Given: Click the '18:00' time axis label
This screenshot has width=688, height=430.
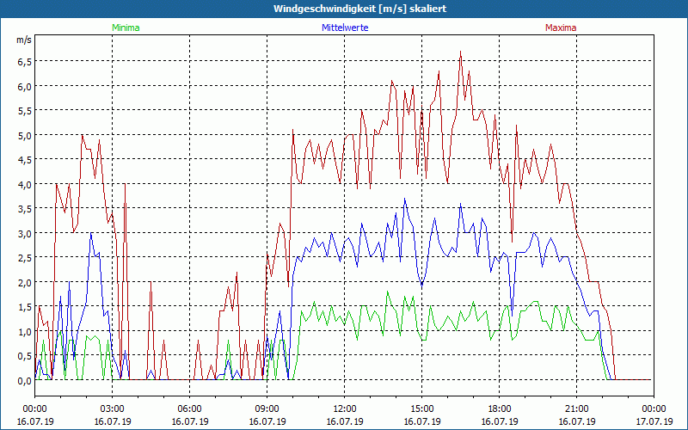Looking at the screenshot, I should pos(500,409).
